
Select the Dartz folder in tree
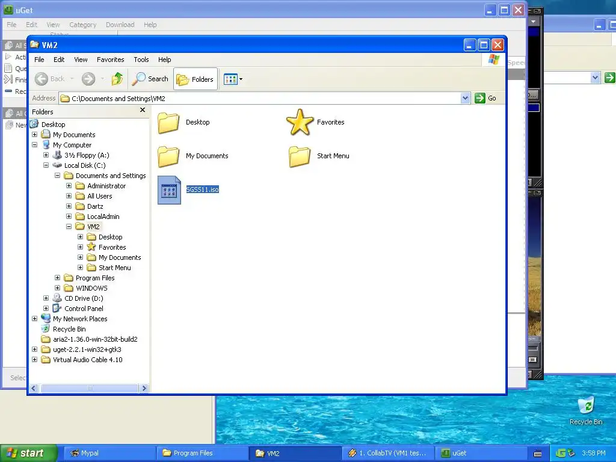89,206
